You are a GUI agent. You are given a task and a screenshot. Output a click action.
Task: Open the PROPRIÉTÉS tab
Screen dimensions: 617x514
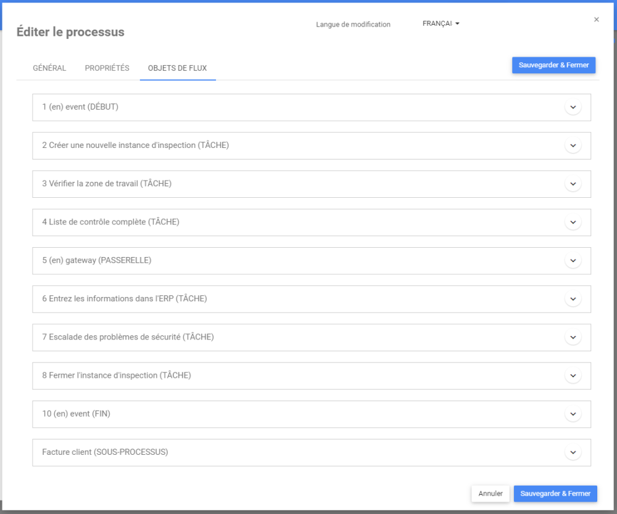click(107, 68)
